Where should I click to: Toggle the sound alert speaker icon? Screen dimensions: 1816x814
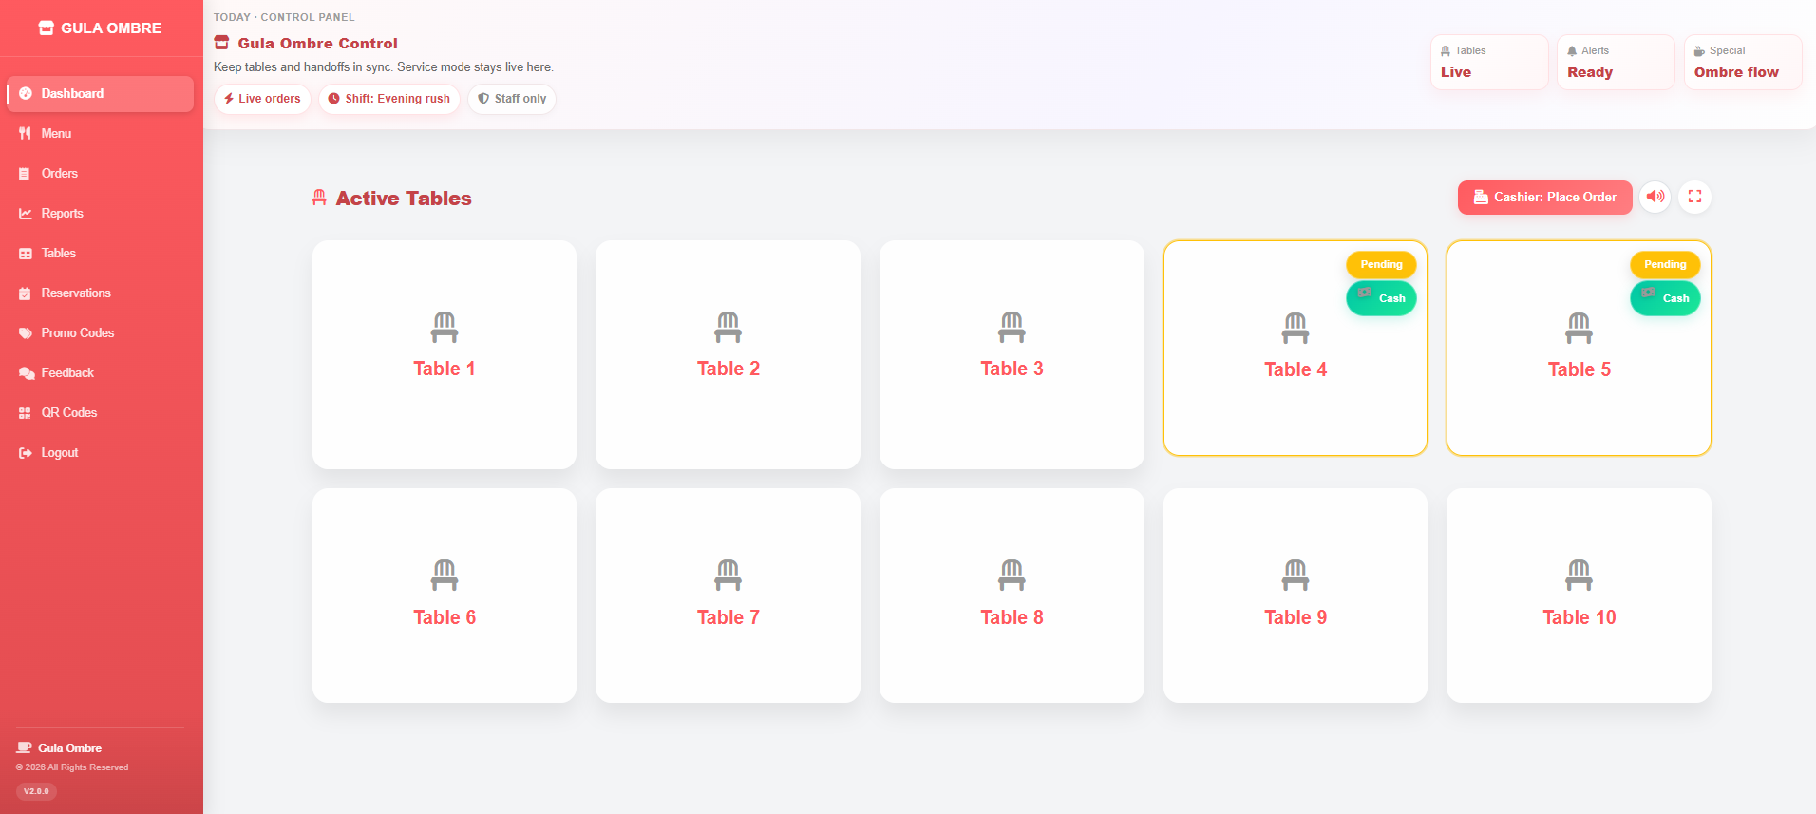(1655, 197)
